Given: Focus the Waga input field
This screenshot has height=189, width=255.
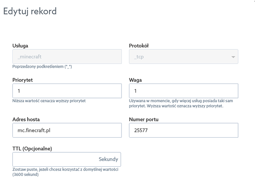Looking at the screenshot, I should click(183, 91).
